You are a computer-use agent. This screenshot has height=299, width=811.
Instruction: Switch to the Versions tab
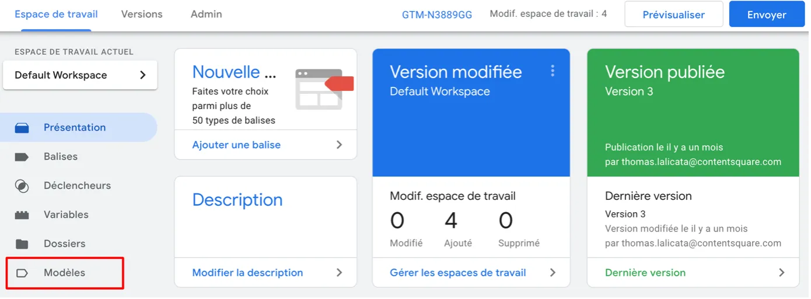pos(142,14)
